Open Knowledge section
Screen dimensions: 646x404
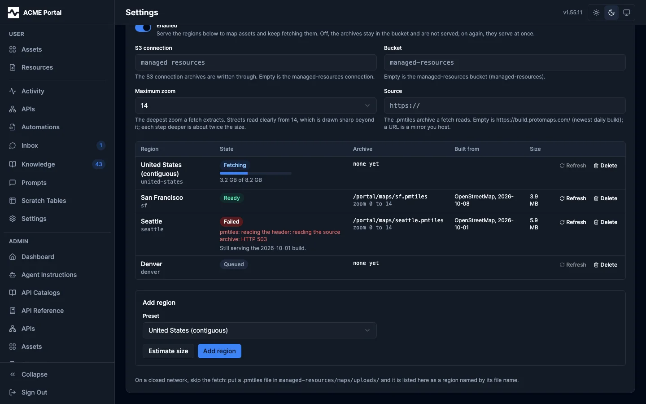click(57, 164)
